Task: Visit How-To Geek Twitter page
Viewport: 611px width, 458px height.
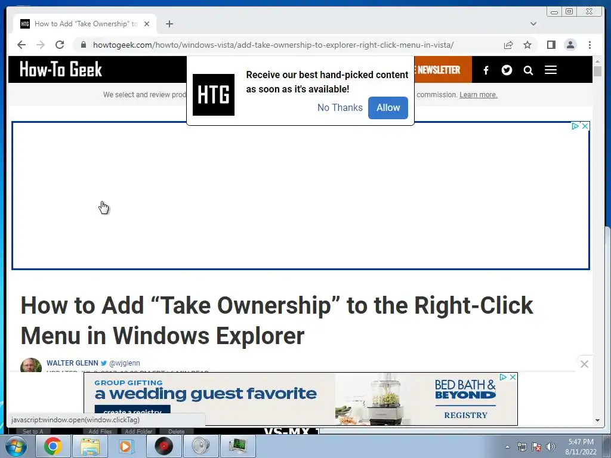Action: coord(507,70)
